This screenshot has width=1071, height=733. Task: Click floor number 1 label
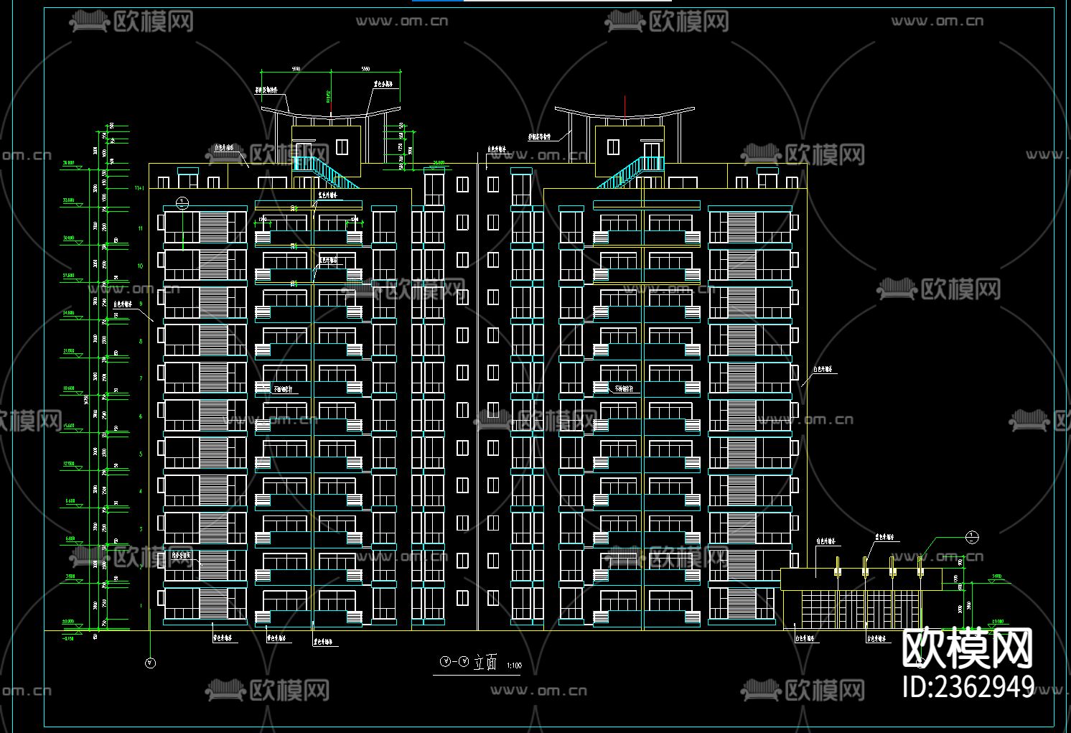pos(141,605)
